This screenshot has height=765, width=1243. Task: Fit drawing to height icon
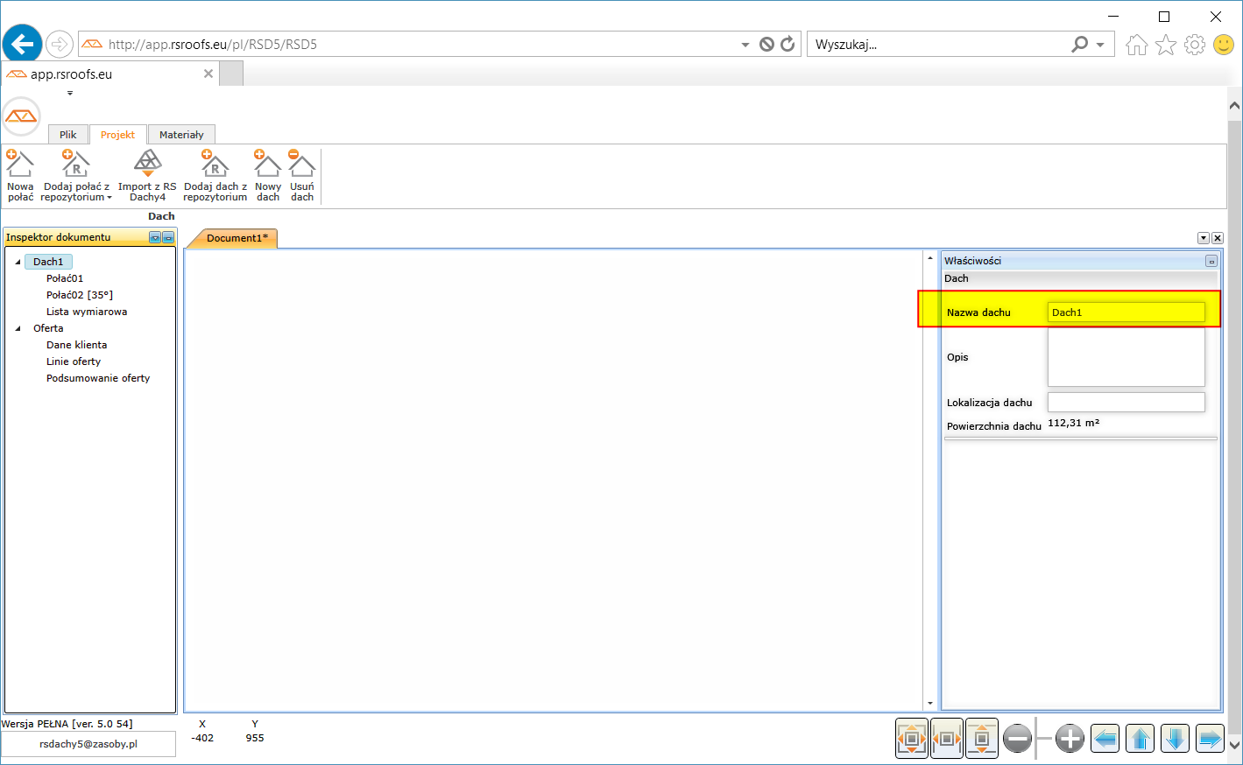tap(982, 739)
